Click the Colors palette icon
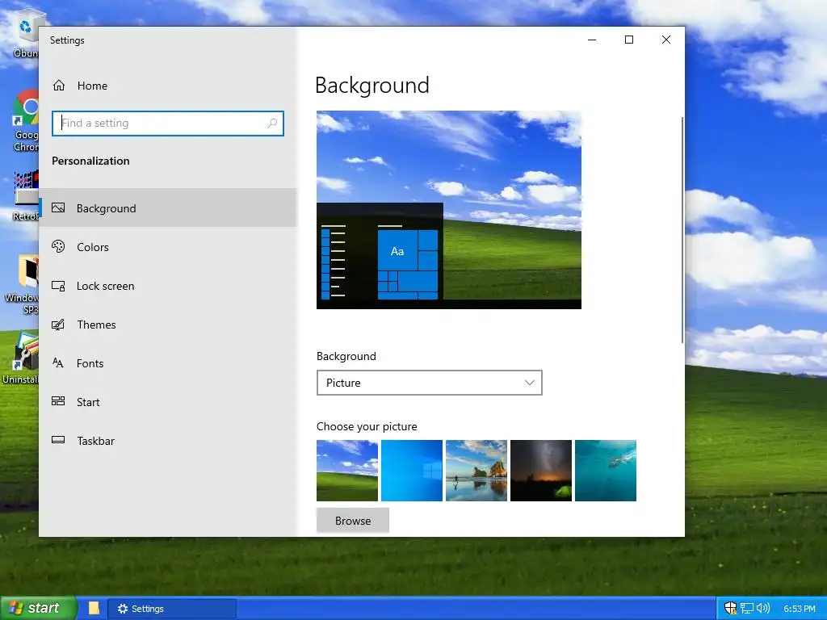Screen dimensions: 827x620 click(58, 246)
